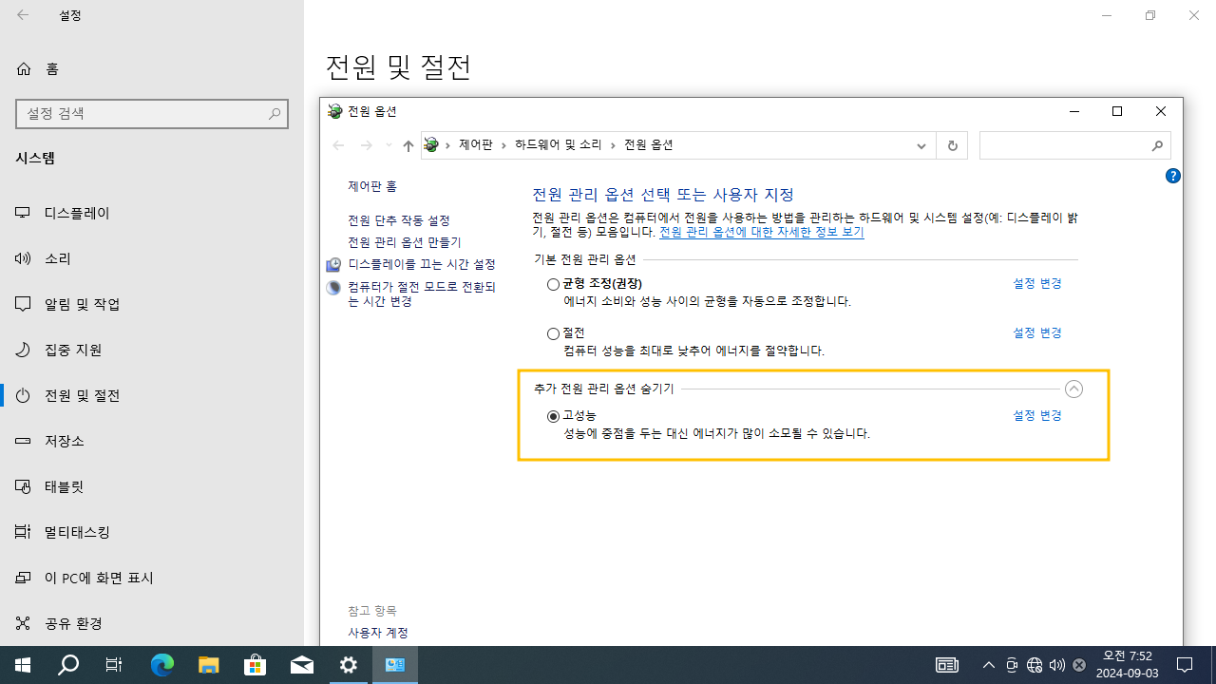Open 전원 관리 옵션 만들기
Viewport: 1216px width, 684px height.
pyautogui.click(x=405, y=242)
